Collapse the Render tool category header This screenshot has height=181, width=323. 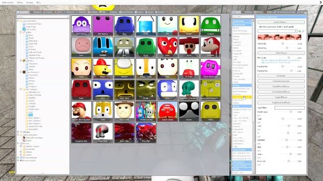tap(242, 106)
